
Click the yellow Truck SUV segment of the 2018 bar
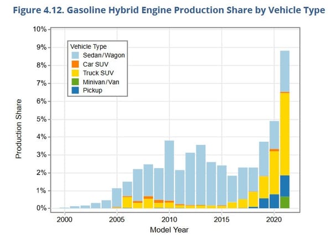[253, 199]
